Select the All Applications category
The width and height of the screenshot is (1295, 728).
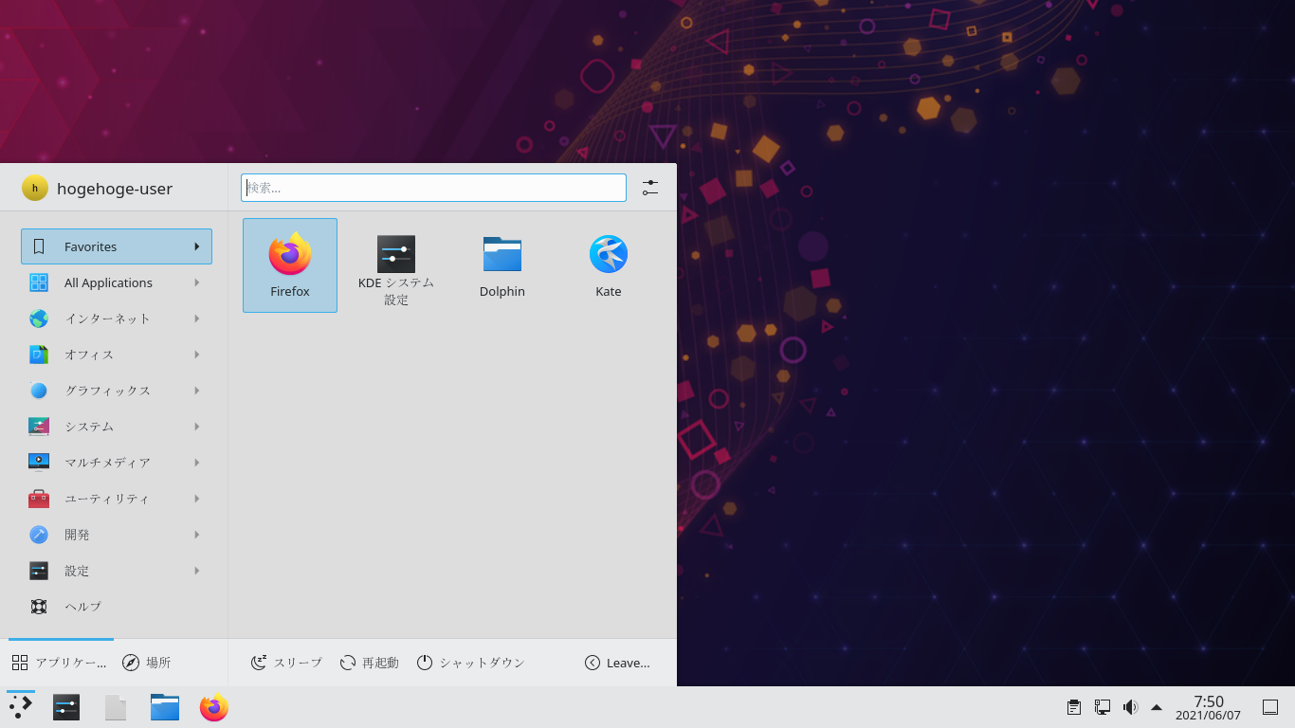(117, 282)
